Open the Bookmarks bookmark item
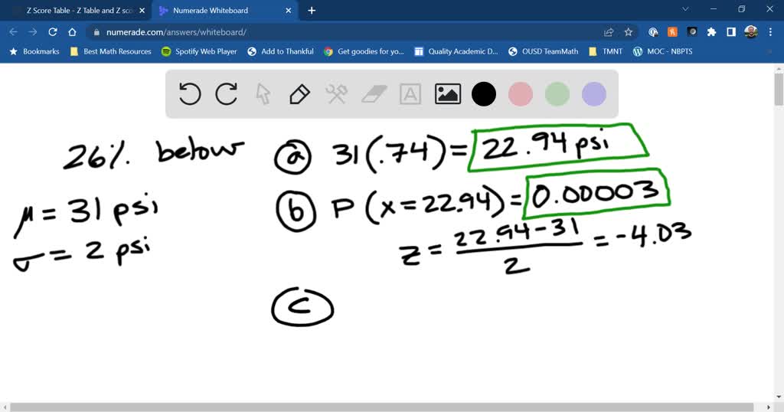Viewport: 784px width, 412px height. coord(34,51)
